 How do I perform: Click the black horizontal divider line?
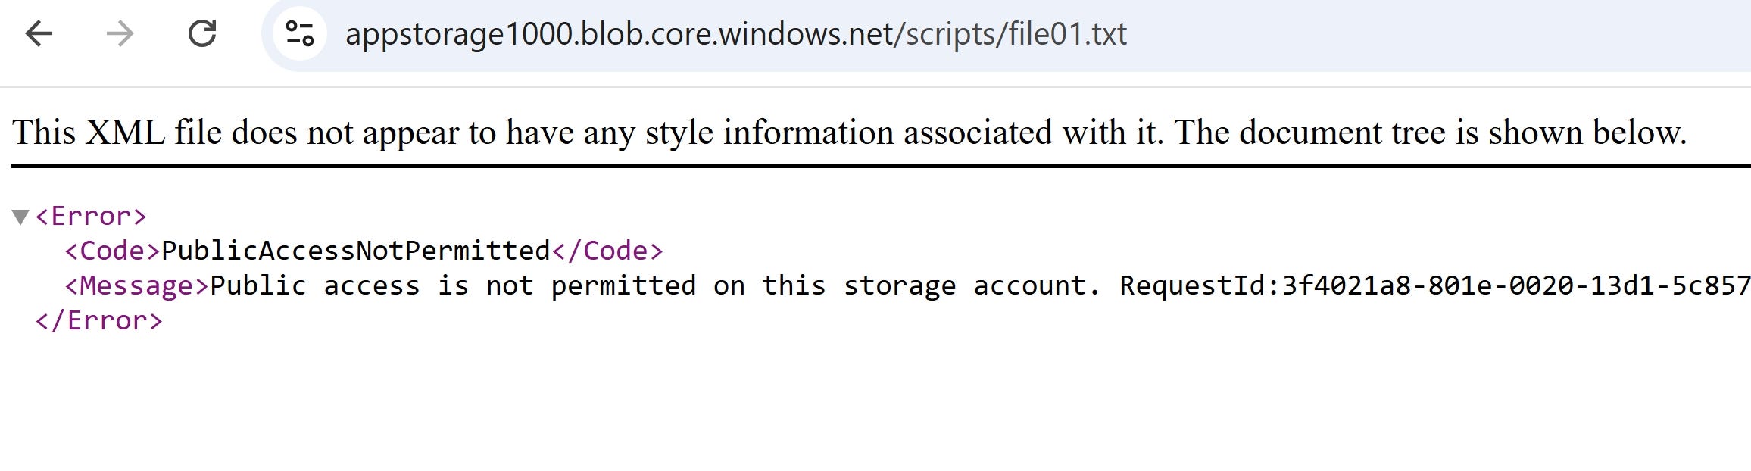pyautogui.click(x=881, y=165)
